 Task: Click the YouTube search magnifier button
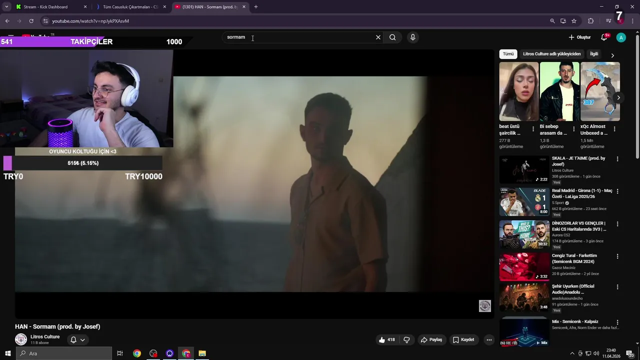tap(392, 37)
